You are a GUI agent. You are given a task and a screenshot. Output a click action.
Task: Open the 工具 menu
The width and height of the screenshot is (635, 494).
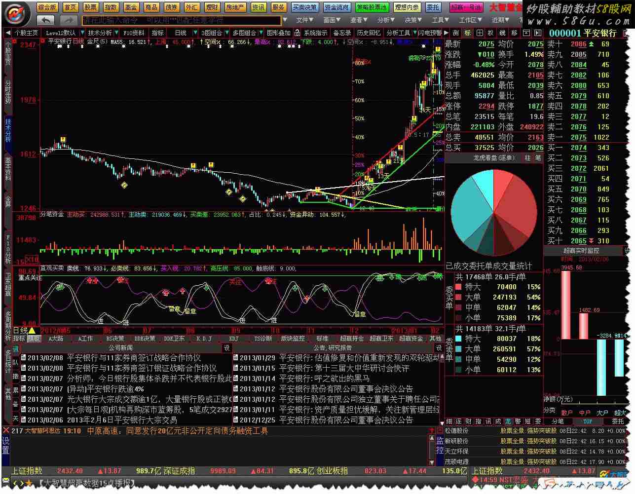tap(440, 20)
